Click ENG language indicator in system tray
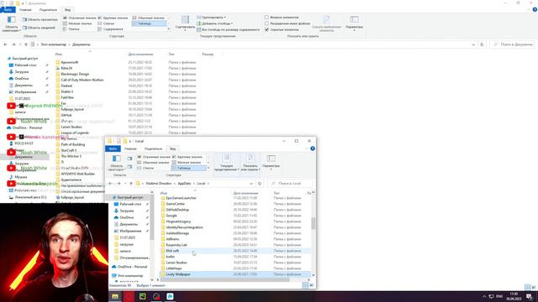This screenshot has height=302, width=538. 499,296
